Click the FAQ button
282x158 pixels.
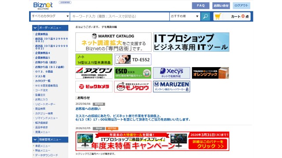coord(200,6)
